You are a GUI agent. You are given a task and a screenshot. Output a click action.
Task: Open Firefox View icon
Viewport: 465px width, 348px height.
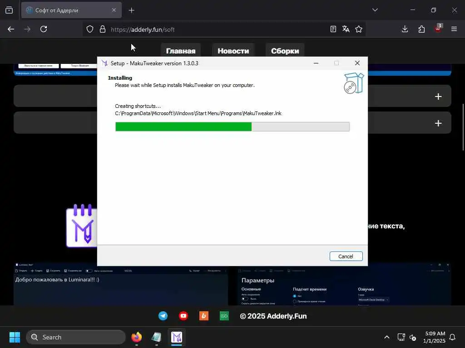click(9, 10)
